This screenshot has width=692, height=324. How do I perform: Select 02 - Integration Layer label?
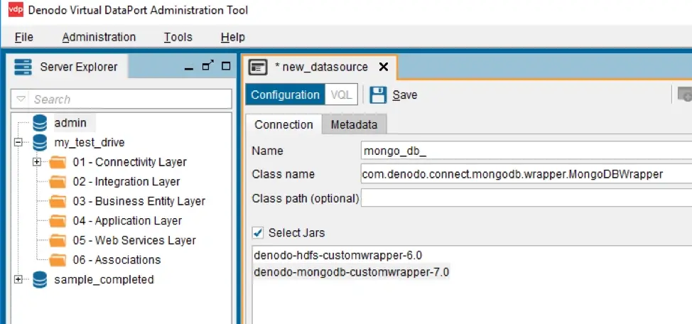point(126,181)
